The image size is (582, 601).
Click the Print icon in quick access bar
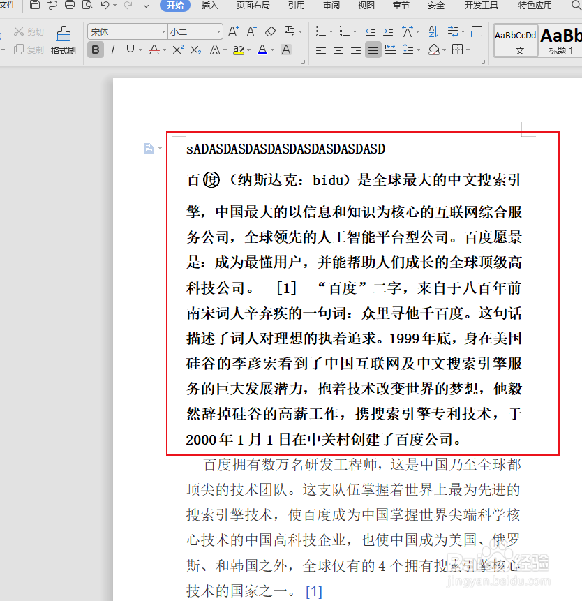70,5
